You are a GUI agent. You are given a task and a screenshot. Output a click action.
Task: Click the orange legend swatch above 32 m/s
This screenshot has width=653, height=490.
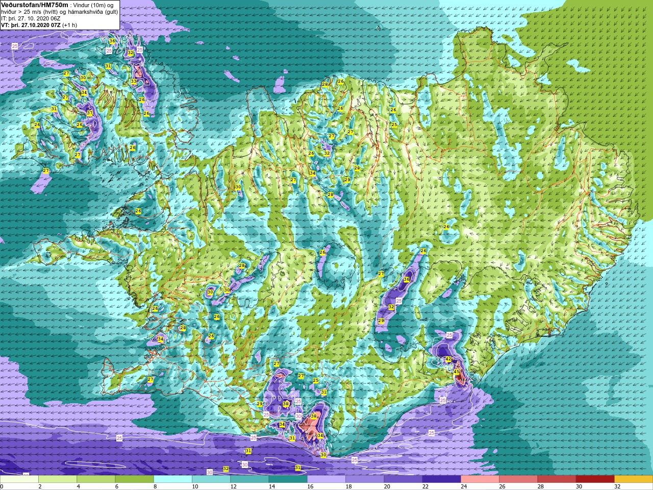634,479
